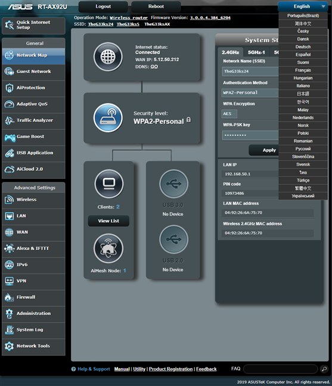Open Product Registration link
Screen dimensions: 332x386
tap(170, 369)
